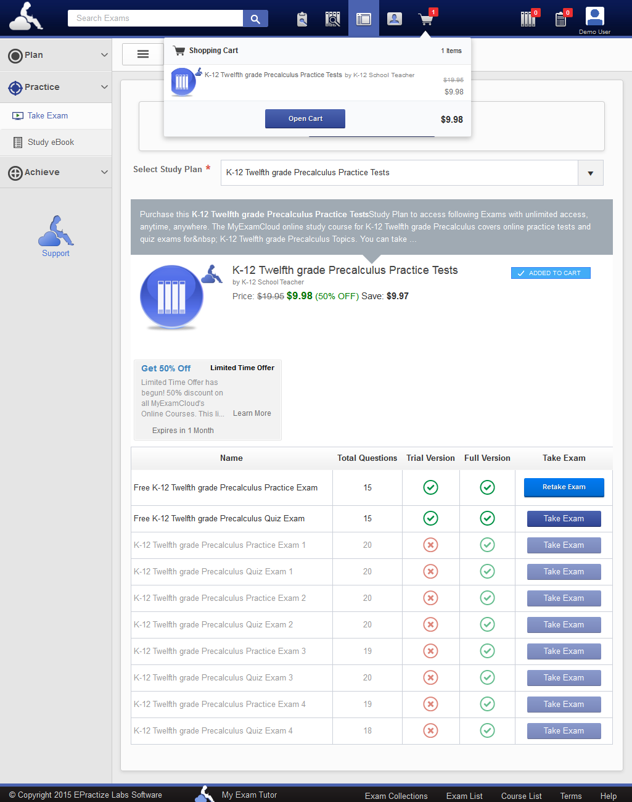Image resolution: width=632 pixels, height=802 pixels.
Task: Click the Retake Exam button
Action: (x=564, y=487)
